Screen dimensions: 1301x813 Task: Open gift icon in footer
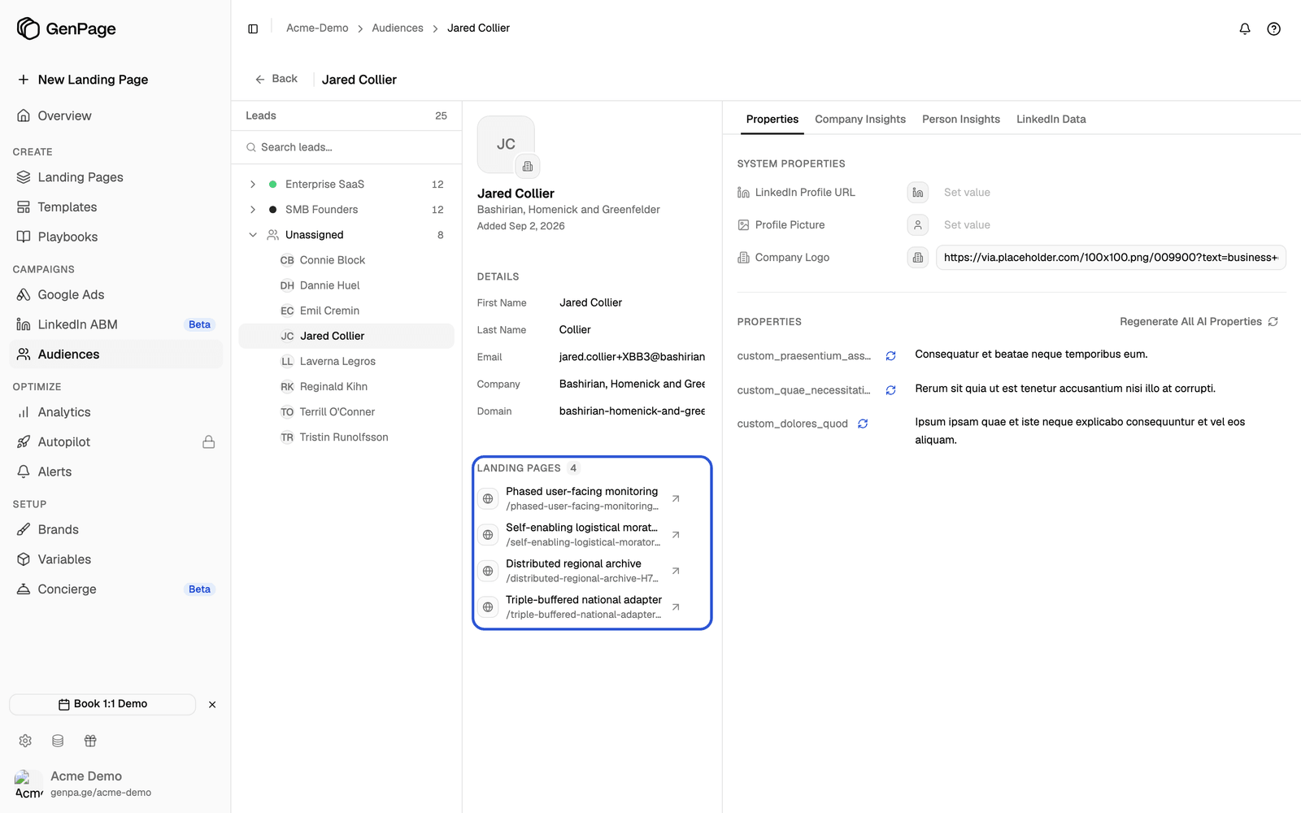[x=90, y=741]
